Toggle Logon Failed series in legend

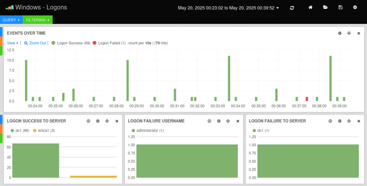pos(109,43)
